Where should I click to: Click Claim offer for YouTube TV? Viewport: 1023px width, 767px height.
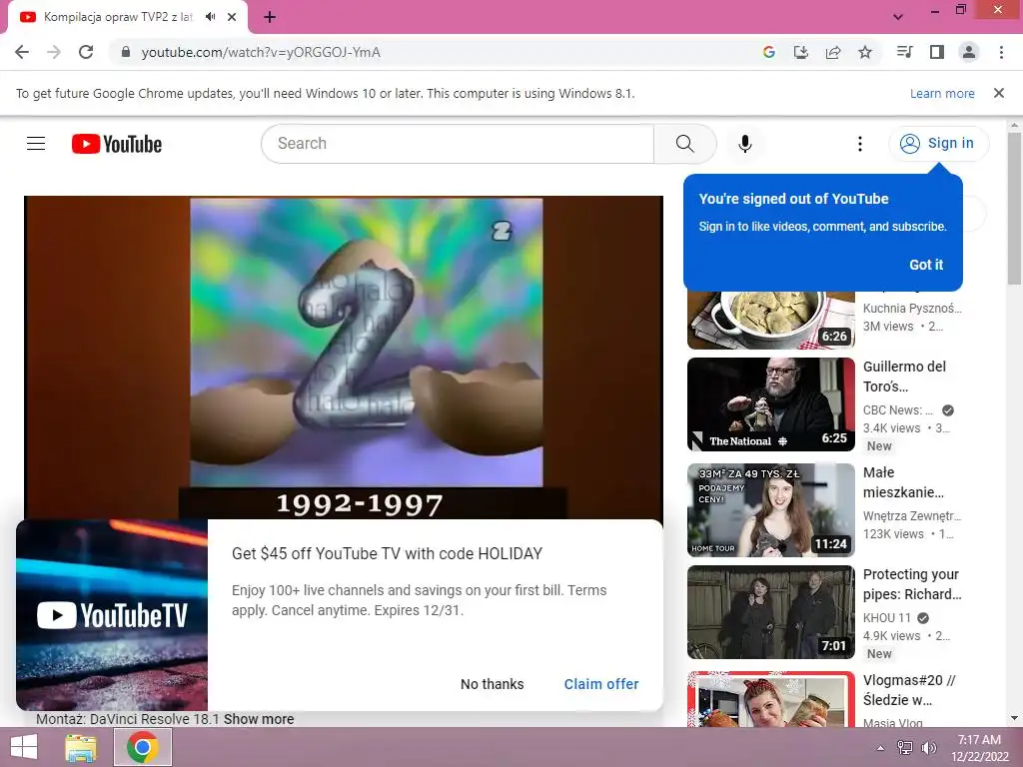(x=600, y=684)
